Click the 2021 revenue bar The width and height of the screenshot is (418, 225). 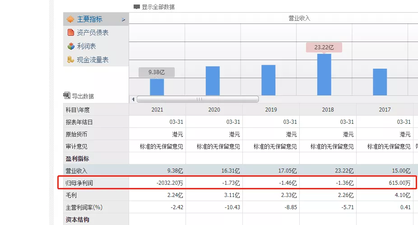(157, 87)
